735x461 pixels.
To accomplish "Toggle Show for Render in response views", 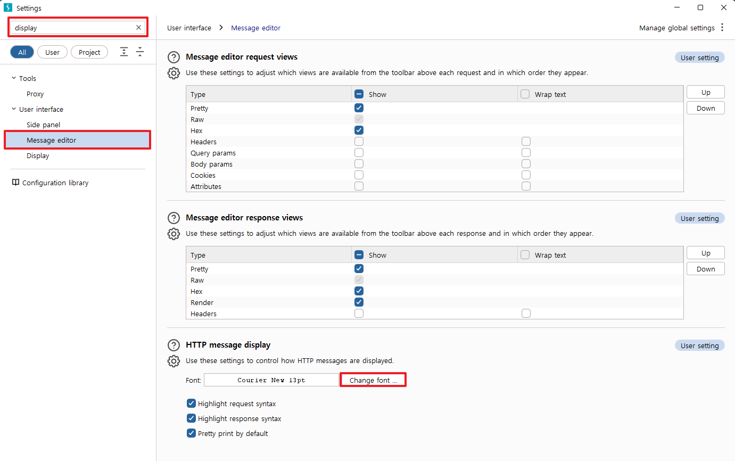I will [x=359, y=302].
